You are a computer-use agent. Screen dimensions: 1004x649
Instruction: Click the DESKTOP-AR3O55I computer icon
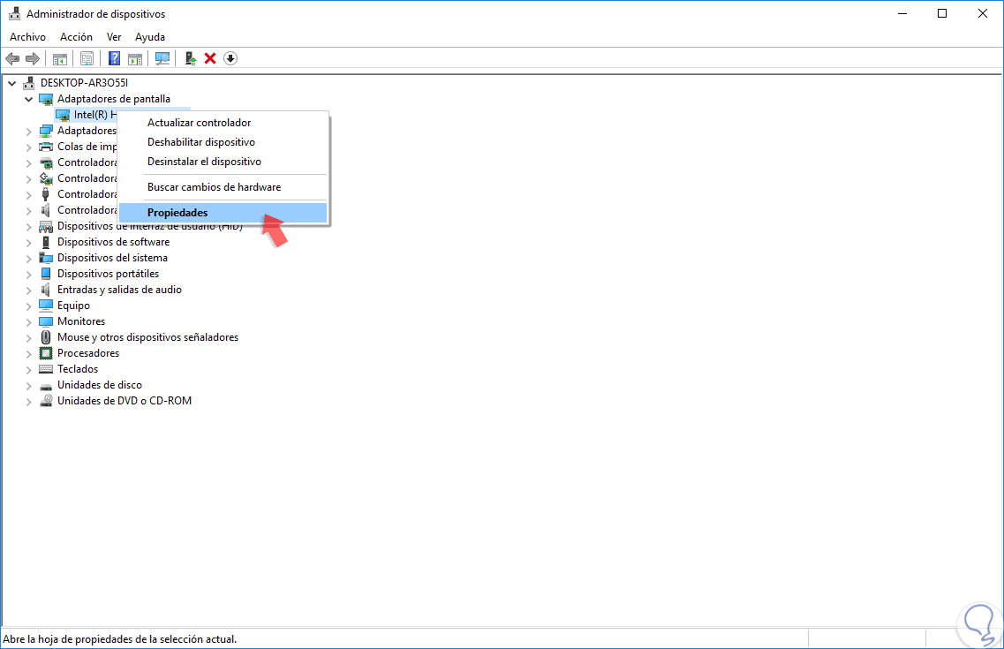coord(29,83)
